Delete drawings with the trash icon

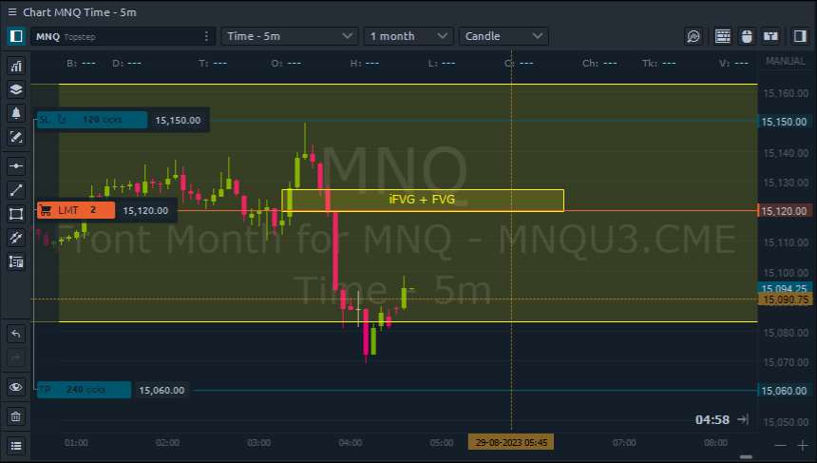point(16,416)
